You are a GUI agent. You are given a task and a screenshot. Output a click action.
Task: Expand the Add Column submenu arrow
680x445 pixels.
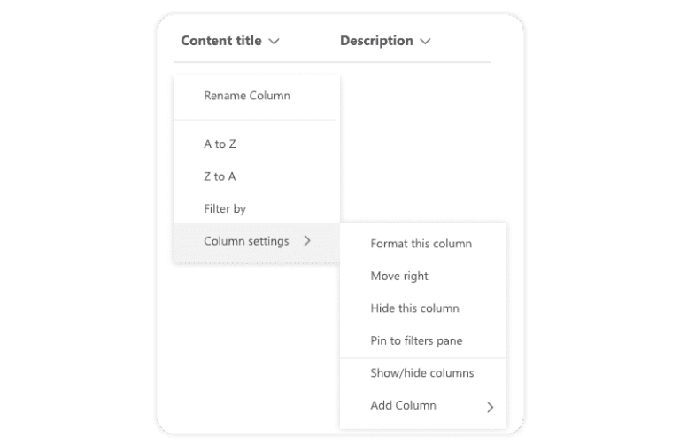[490, 407]
